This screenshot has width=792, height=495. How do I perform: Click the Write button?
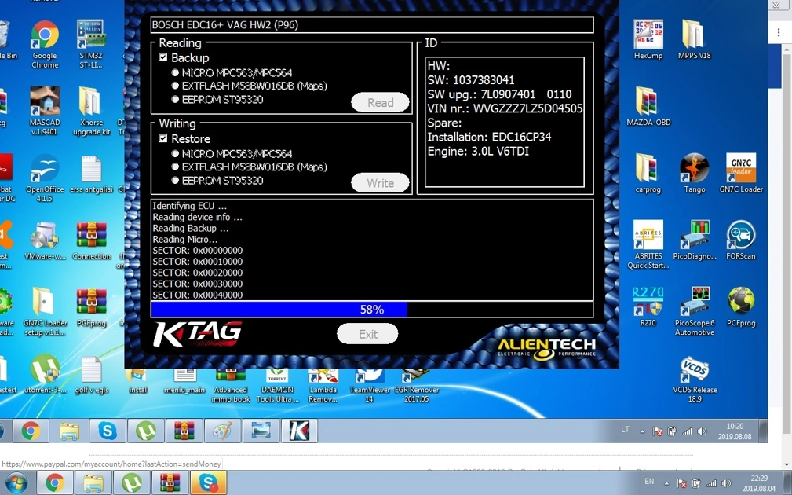381,183
